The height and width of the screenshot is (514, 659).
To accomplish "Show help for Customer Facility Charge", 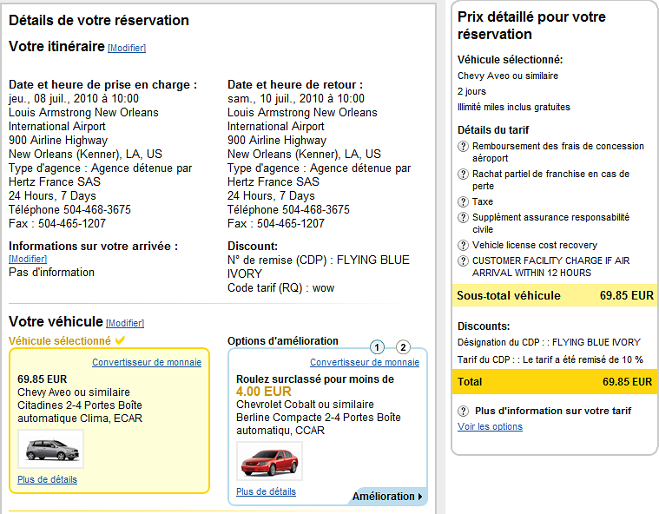I will pos(463,261).
